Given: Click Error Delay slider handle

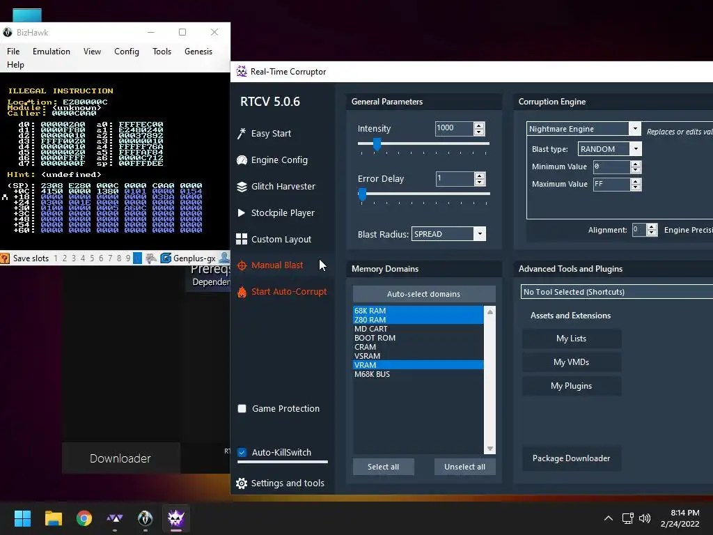Looking at the screenshot, I should click(x=362, y=195).
